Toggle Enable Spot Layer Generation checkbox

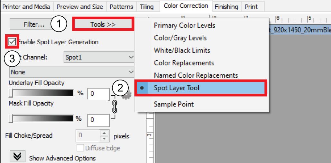click(12, 42)
